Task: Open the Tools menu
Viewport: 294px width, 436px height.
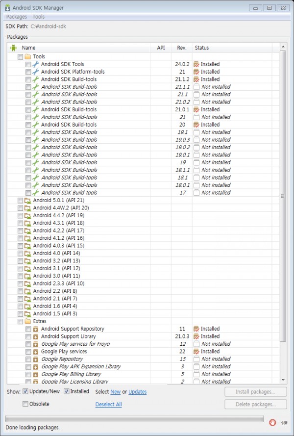Action: click(x=39, y=17)
